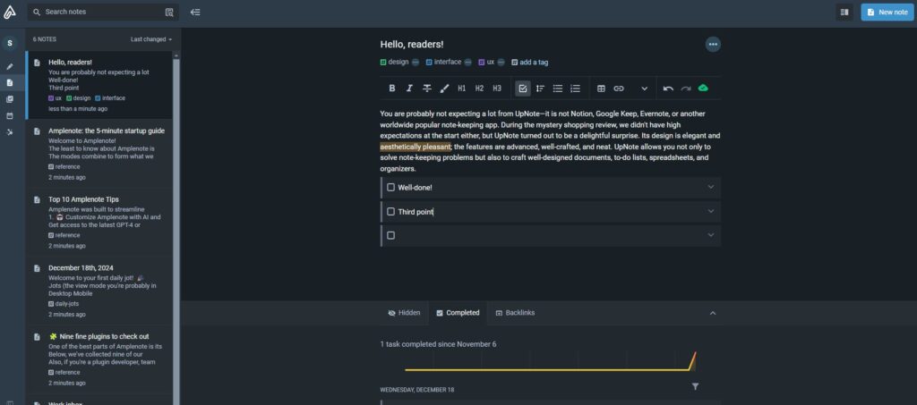Switch to the Backlinks tab

click(x=515, y=313)
